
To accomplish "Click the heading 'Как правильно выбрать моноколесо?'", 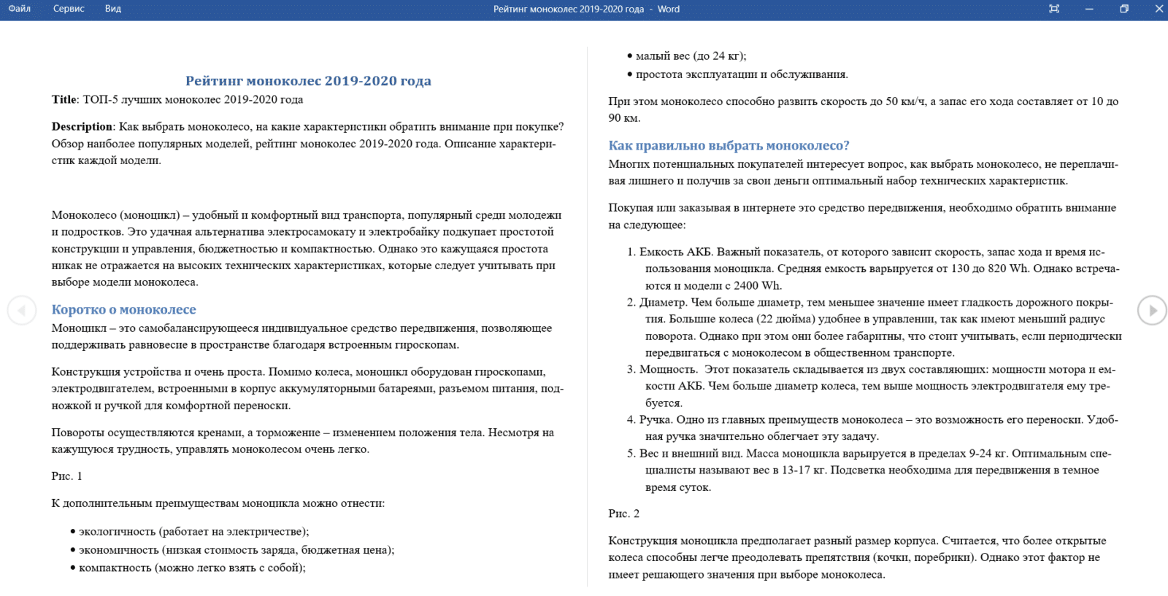I will pos(729,146).
